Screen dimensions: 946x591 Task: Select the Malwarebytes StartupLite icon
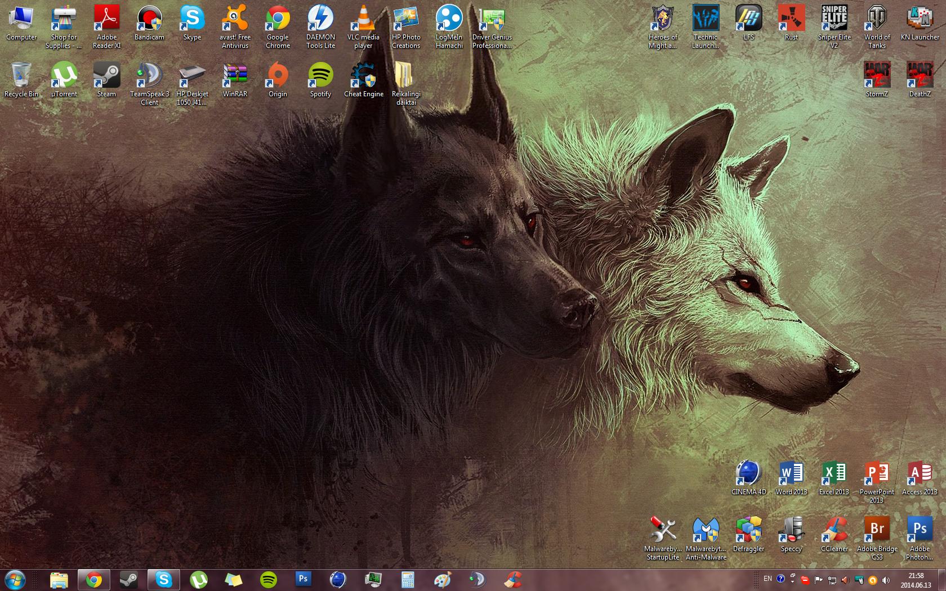pos(663,539)
